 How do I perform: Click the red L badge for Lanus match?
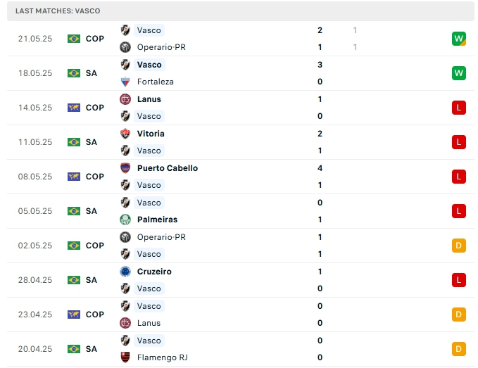[x=459, y=108]
